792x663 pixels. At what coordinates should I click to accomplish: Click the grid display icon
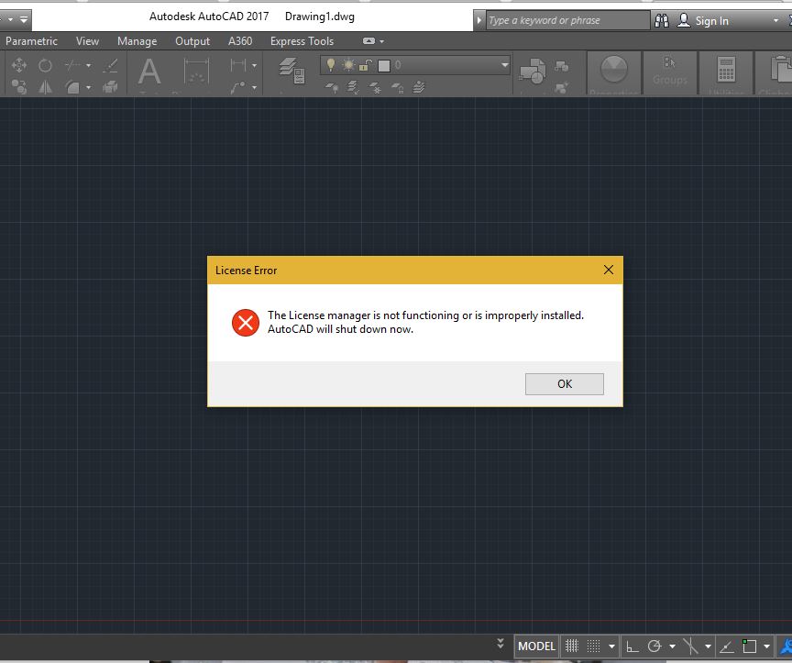(x=574, y=646)
